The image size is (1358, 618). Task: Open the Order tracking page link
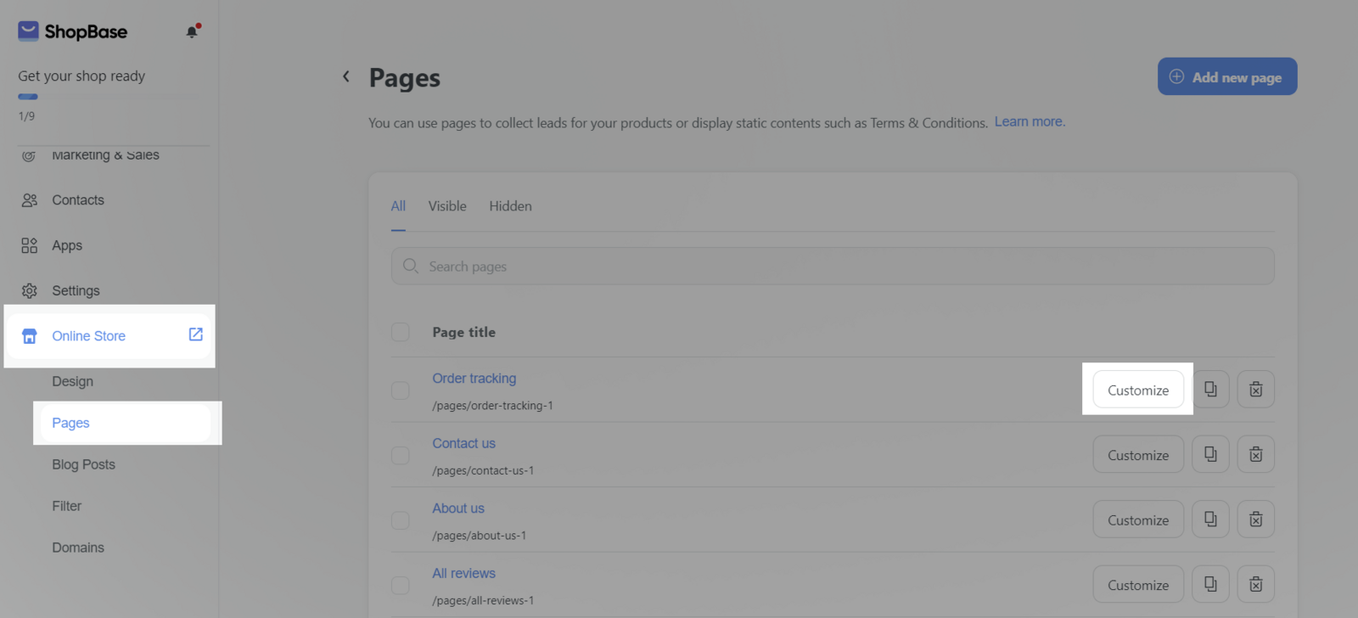point(474,379)
